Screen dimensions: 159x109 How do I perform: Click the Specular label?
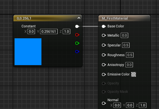point(114,45)
